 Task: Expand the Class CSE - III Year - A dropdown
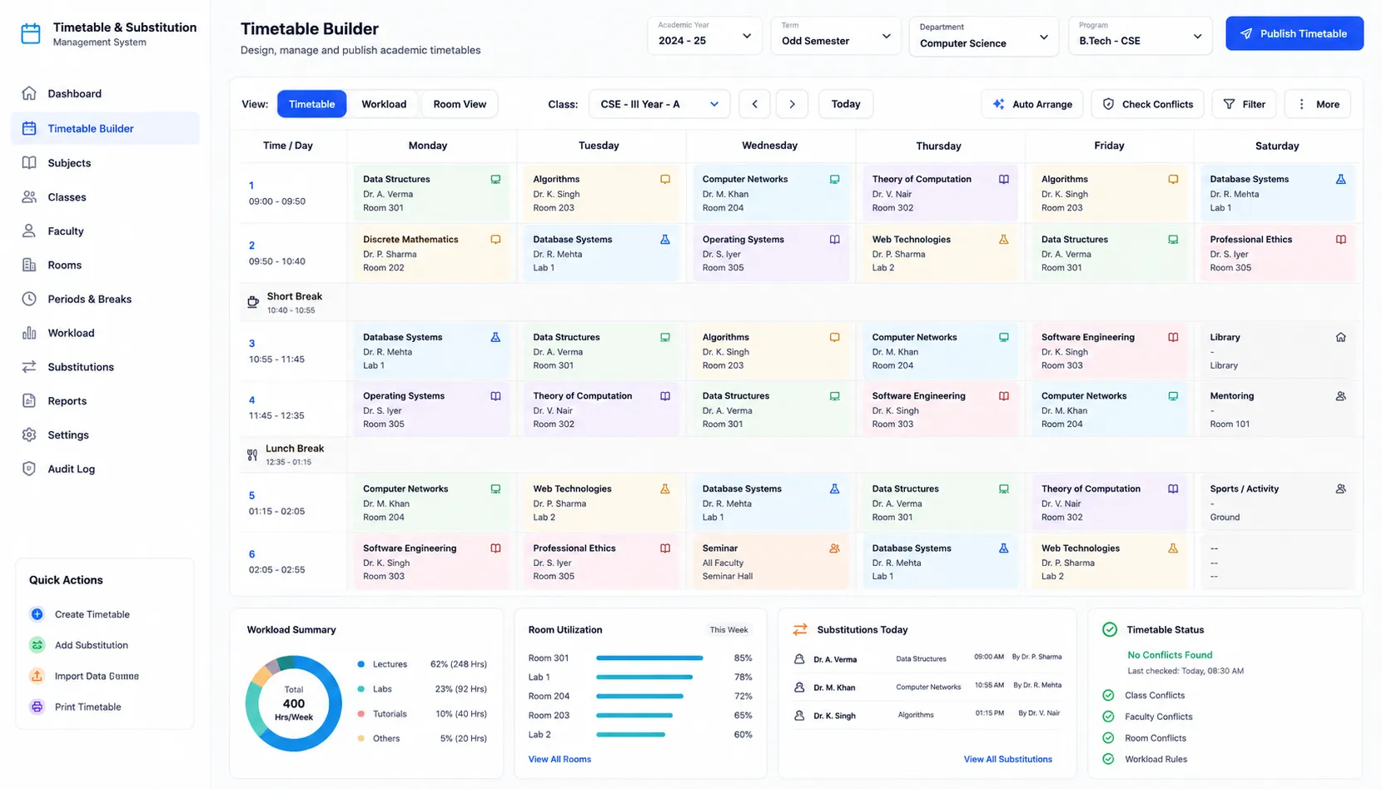[659, 104]
